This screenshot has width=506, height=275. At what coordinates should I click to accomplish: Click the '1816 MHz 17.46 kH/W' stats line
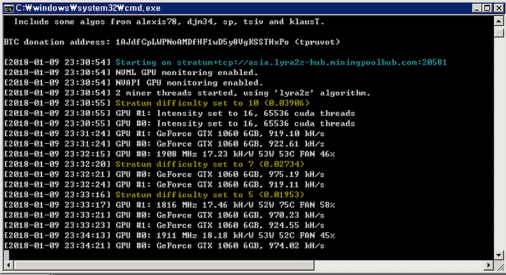coord(225,205)
